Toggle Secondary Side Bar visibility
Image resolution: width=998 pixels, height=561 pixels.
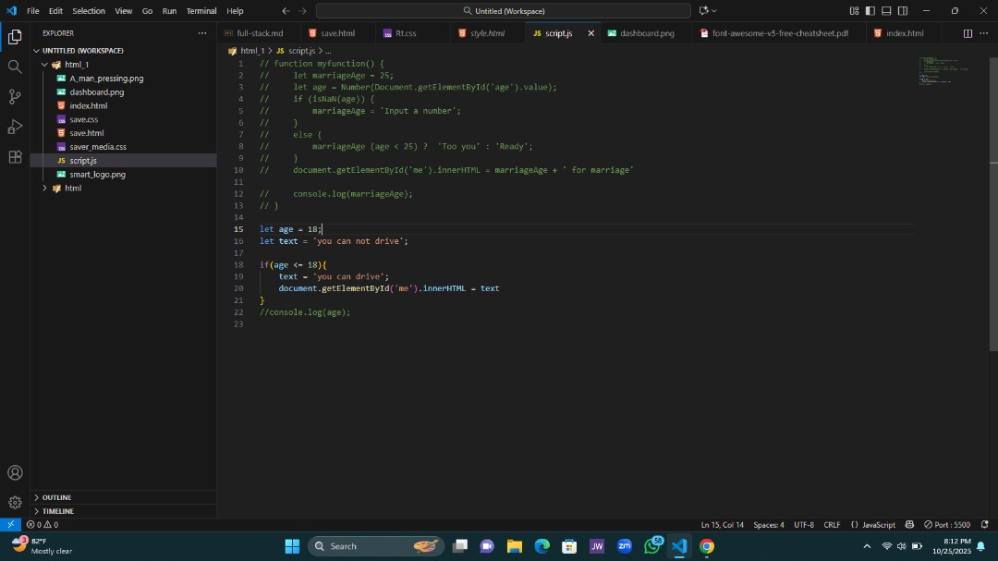[x=903, y=11]
